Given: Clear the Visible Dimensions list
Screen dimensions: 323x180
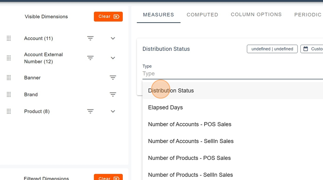Looking at the screenshot, I should coord(108,16).
